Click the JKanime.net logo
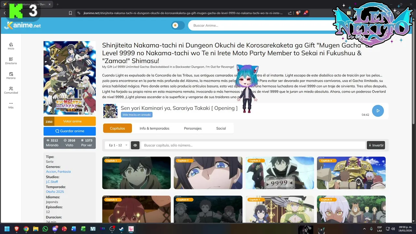 pyautogui.click(x=22, y=25)
